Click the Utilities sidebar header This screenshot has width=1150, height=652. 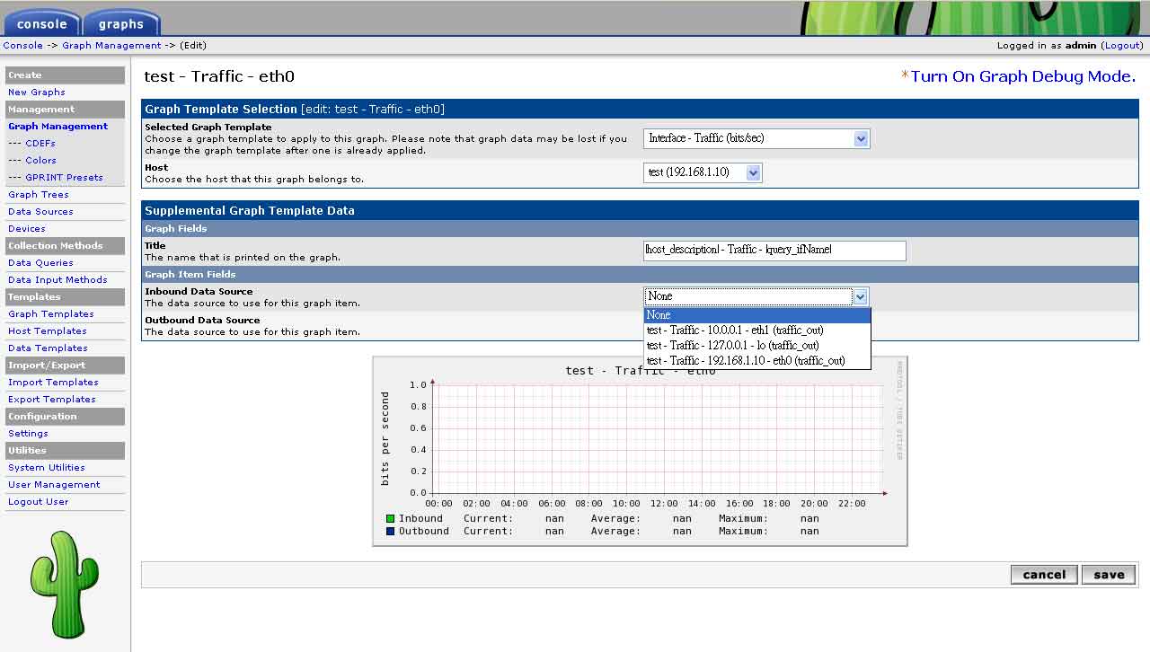point(65,451)
